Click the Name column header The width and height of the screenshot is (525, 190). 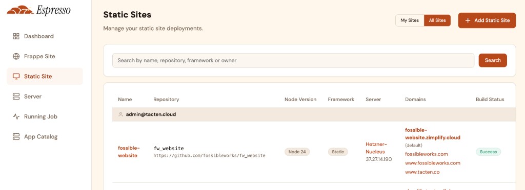point(125,99)
